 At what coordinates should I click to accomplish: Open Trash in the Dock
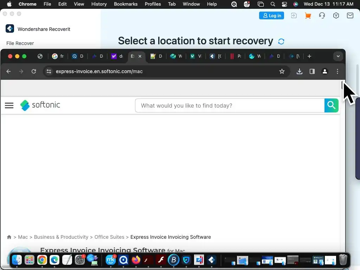tap(343, 260)
